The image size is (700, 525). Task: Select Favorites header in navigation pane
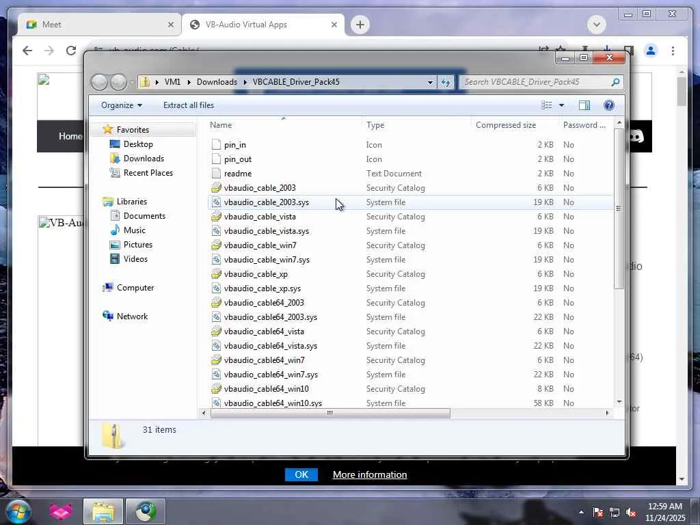(133, 129)
